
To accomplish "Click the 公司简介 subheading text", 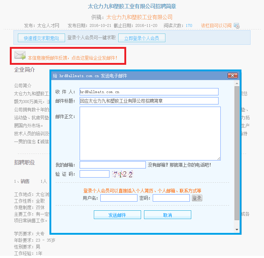I will tap(23, 86).
